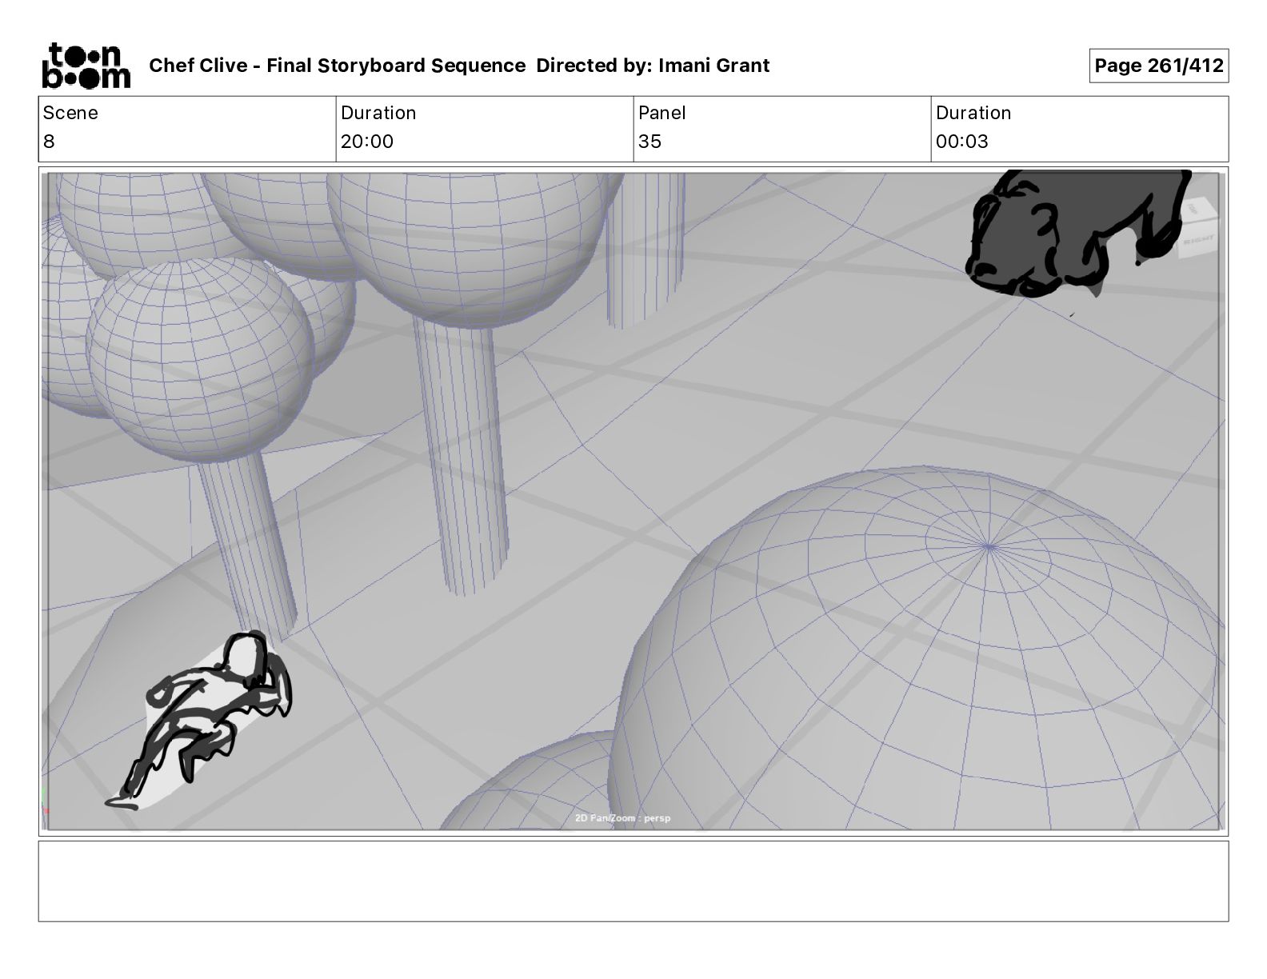
Task: Click the sketched chef figure lying down
Action: [200, 721]
